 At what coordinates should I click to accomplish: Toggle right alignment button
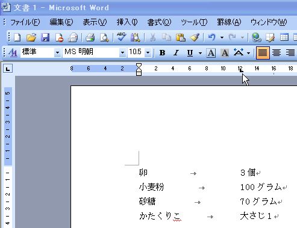[x=290, y=53]
